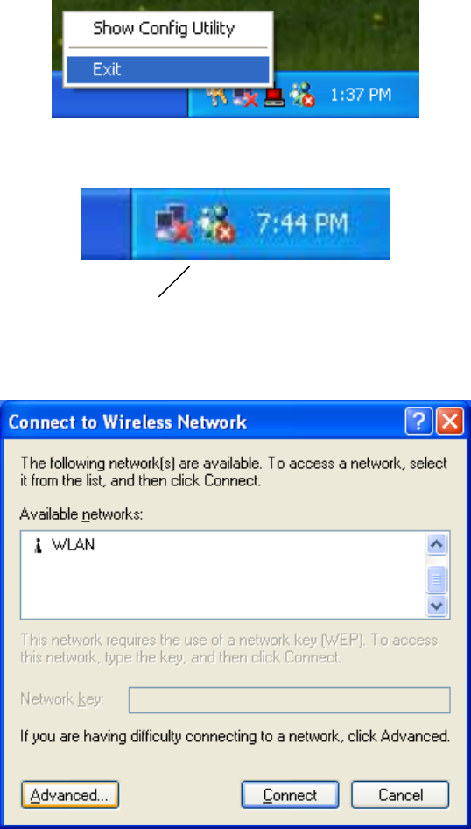Open the Advanced... settings button
Screen dimensions: 471x829
click(70, 795)
